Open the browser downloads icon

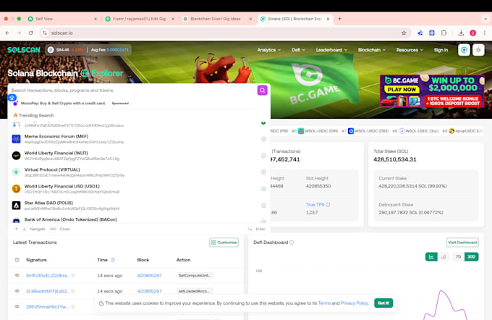(x=461, y=33)
